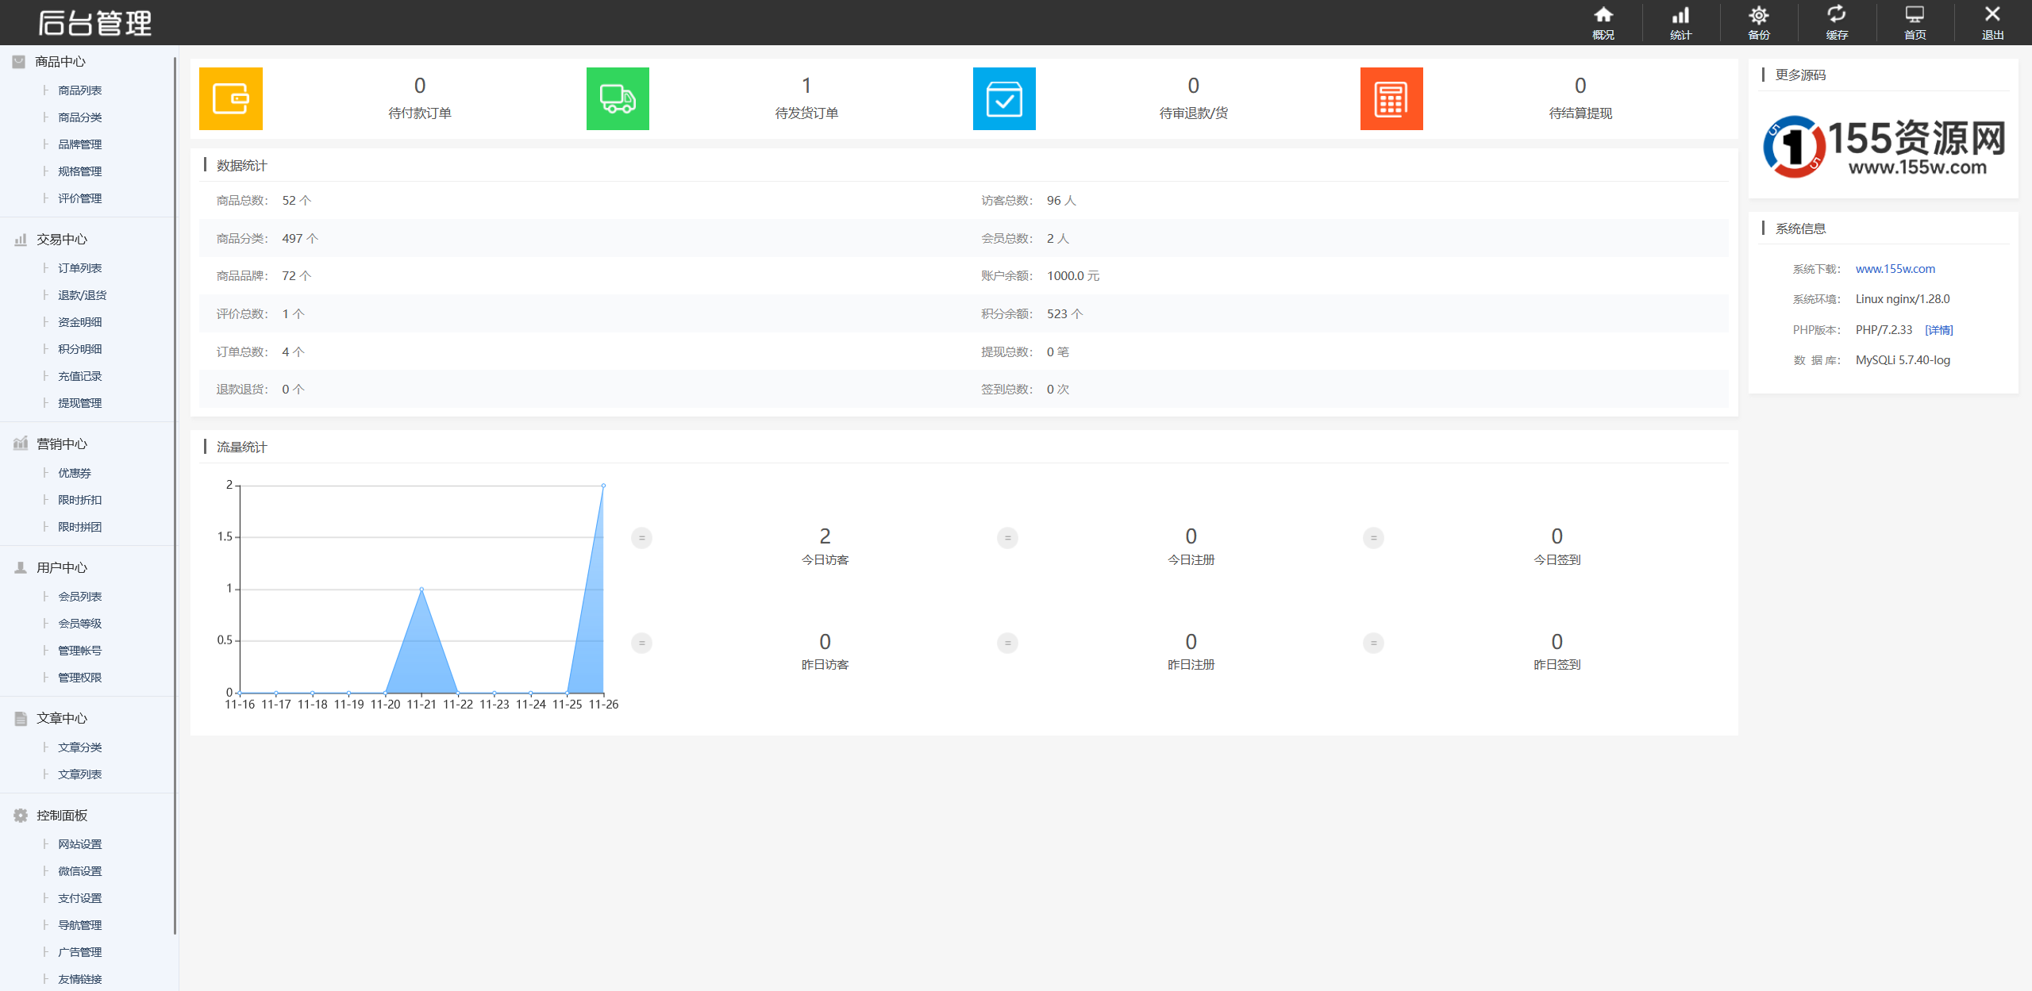Select the 优惠券 menu item
Viewport: 2032px width, 991px height.
coord(75,473)
